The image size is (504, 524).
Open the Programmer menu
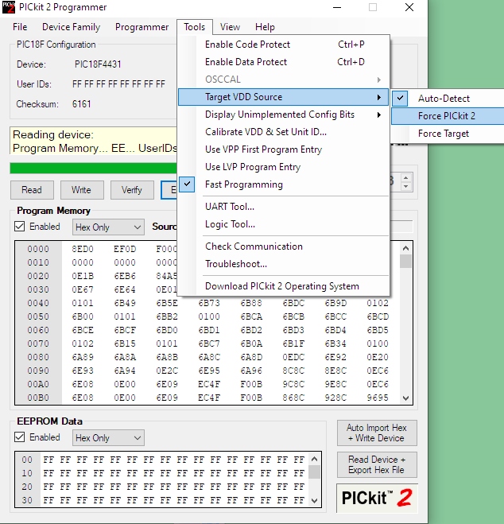pyautogui.click(x=142, y=27)
